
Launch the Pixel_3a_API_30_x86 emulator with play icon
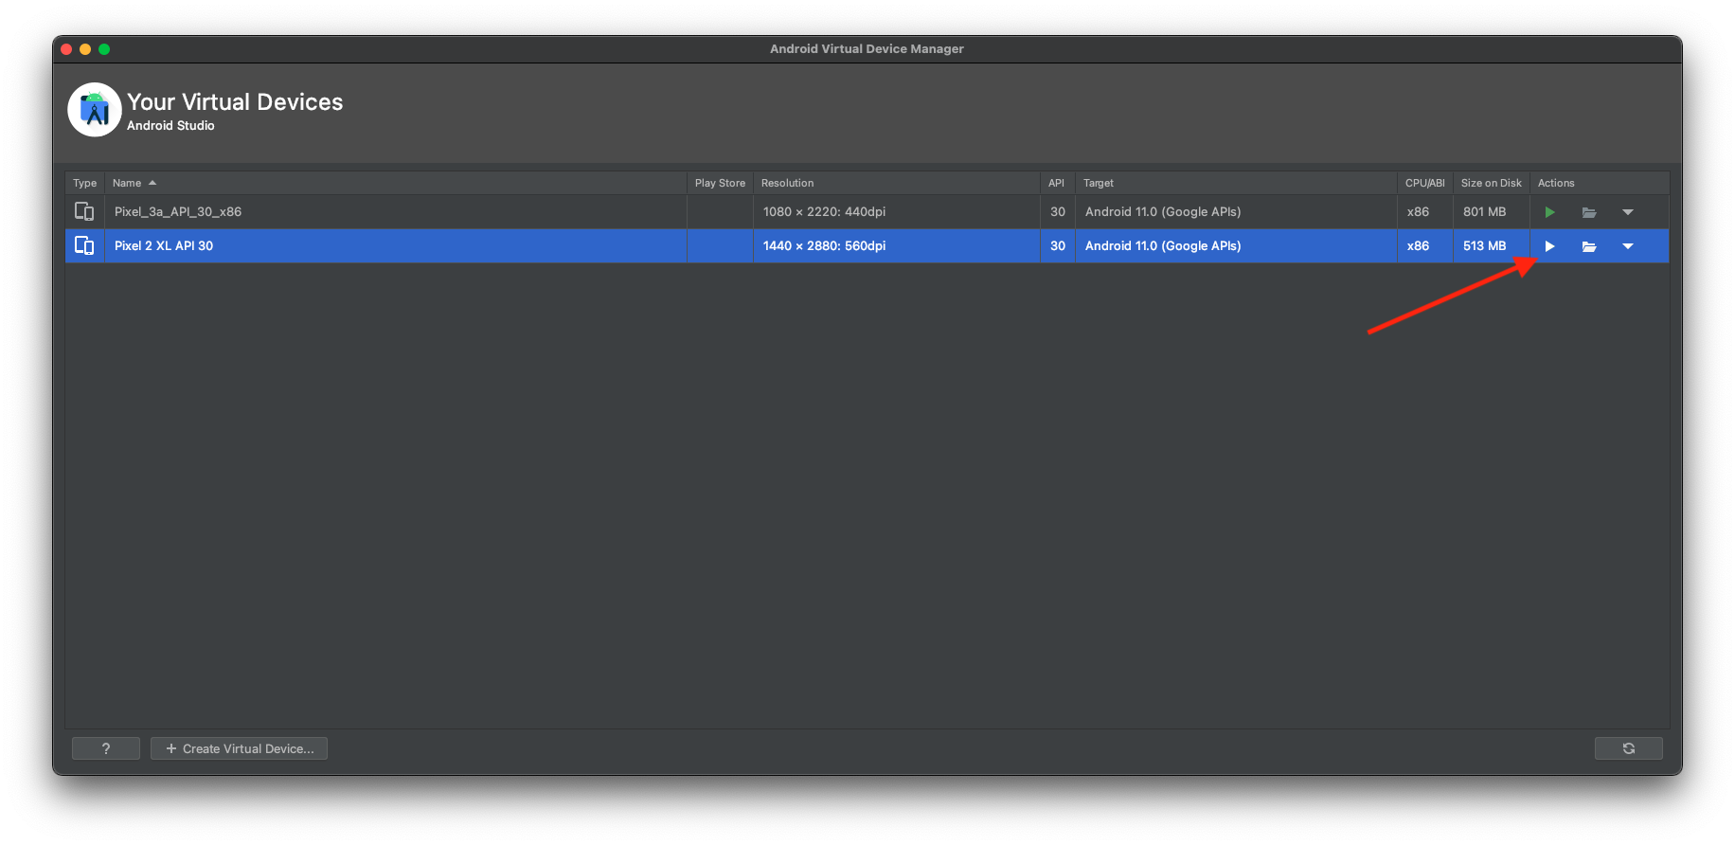1549,212
